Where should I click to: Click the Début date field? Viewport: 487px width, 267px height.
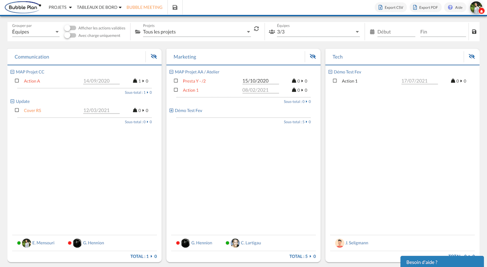tap(396, 32)
